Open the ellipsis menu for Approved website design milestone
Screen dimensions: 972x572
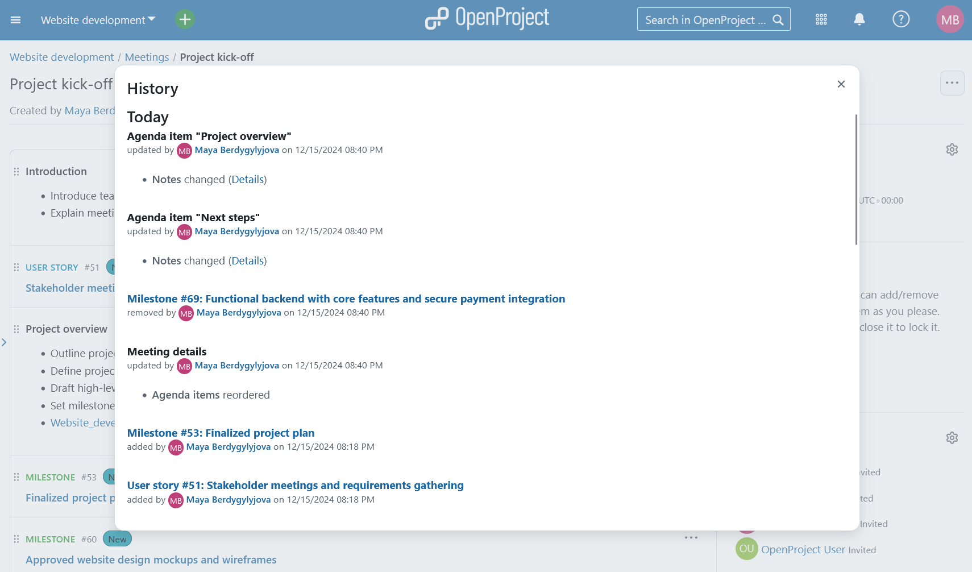pyautogui.click(x=691, y=537)
